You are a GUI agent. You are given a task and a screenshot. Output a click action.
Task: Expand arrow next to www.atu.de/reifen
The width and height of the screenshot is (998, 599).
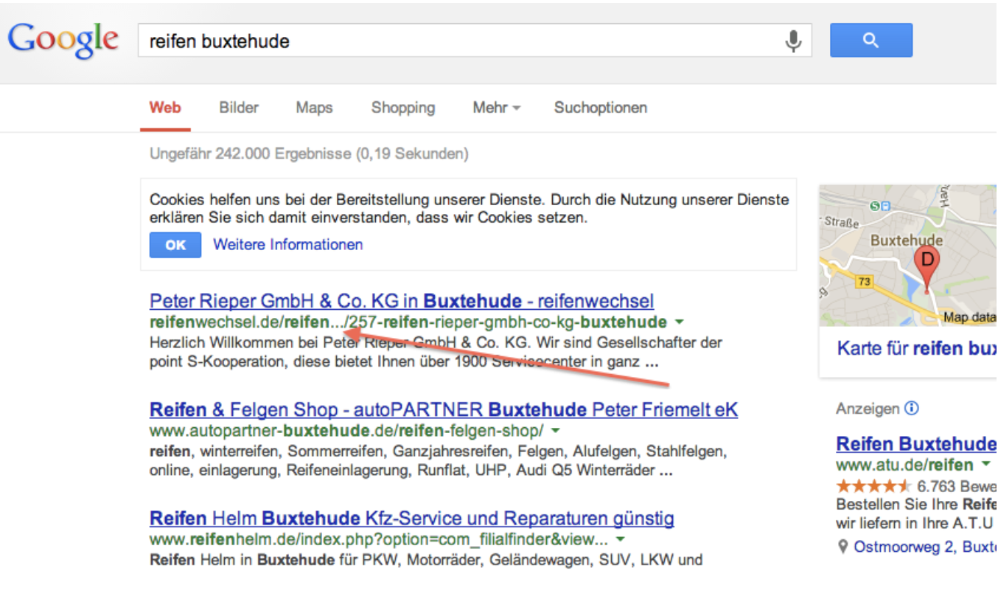point(985,465)
